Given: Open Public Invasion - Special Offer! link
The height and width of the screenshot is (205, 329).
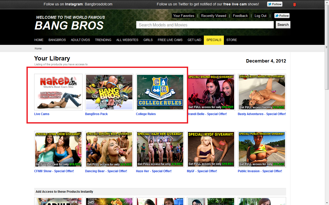Looking at the screenshot, I should (x=260, y=171).
